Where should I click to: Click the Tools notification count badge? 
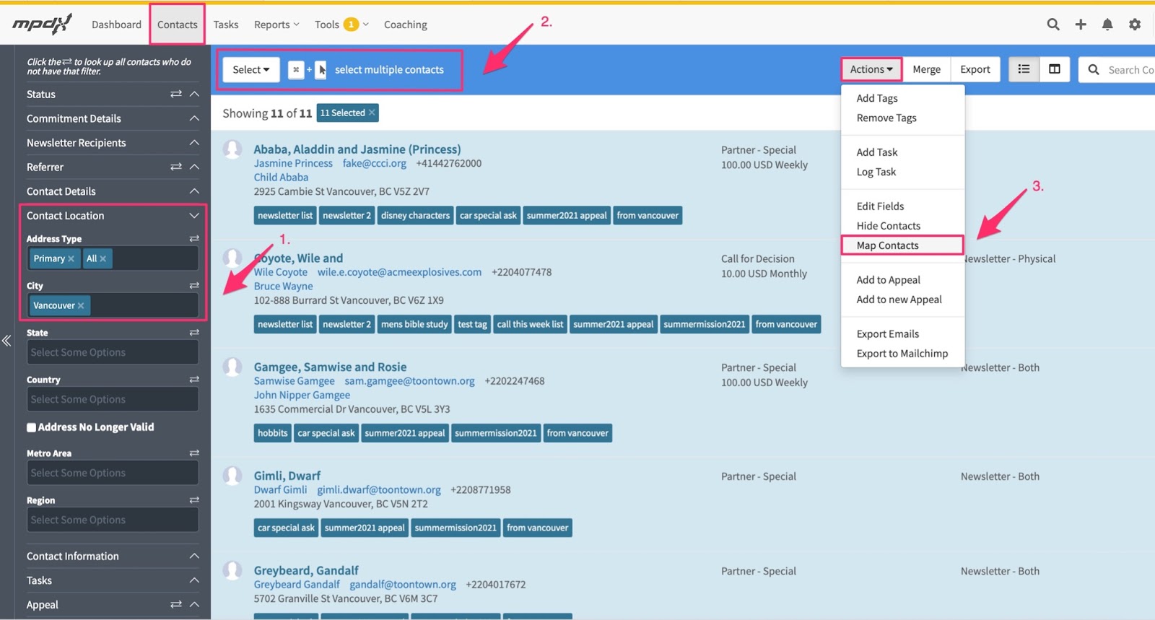351,25
